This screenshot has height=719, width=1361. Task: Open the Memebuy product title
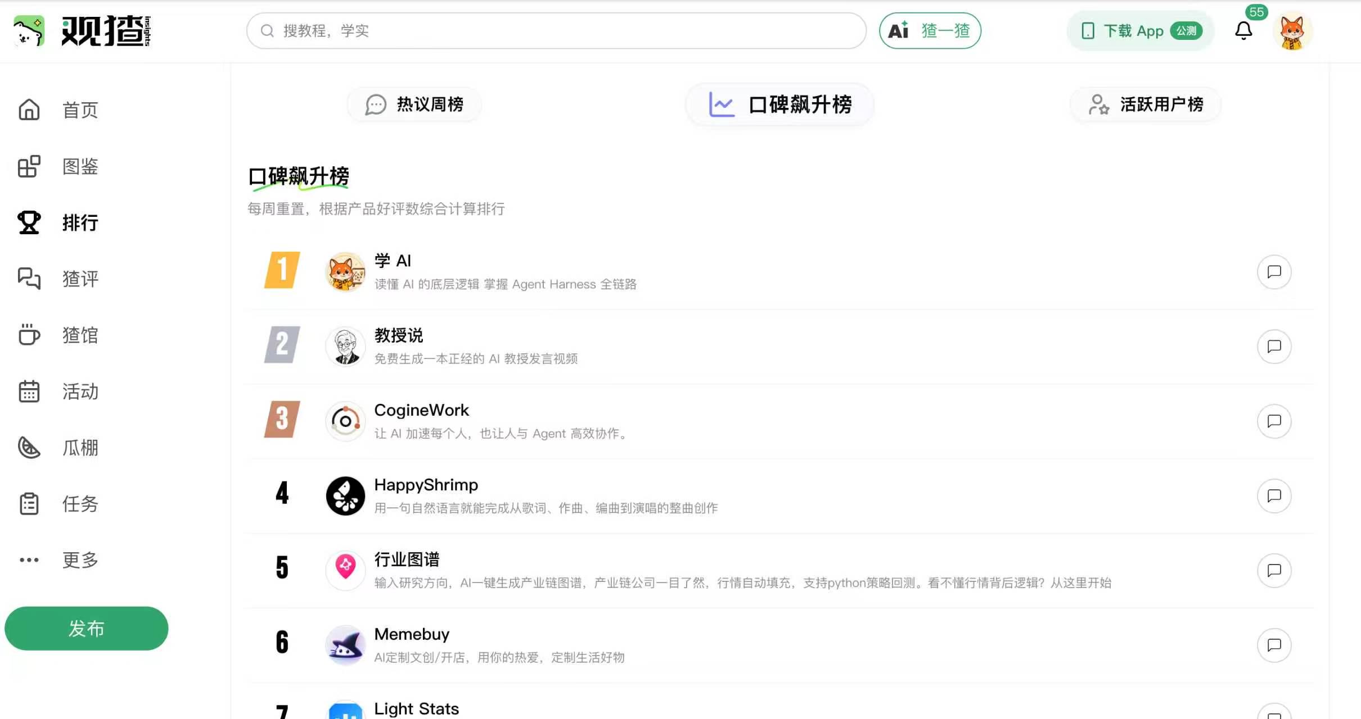[412, 634]
